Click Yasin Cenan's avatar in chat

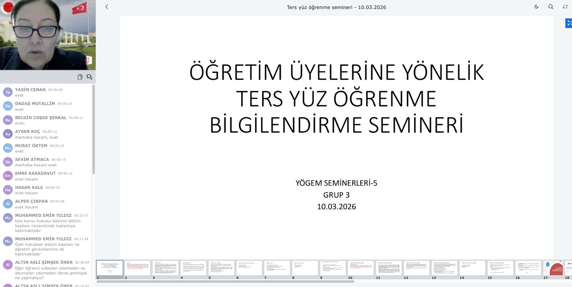tap(8, 92)
